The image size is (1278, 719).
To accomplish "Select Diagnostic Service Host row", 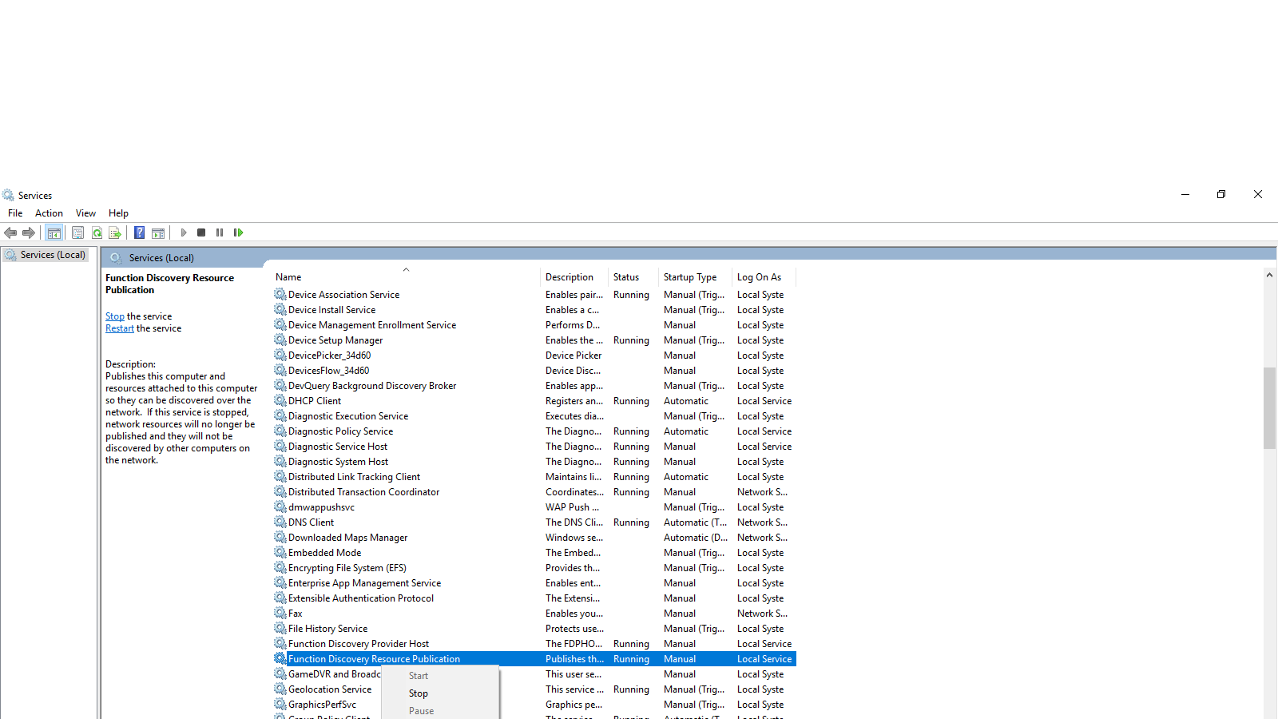I will 534,447.
